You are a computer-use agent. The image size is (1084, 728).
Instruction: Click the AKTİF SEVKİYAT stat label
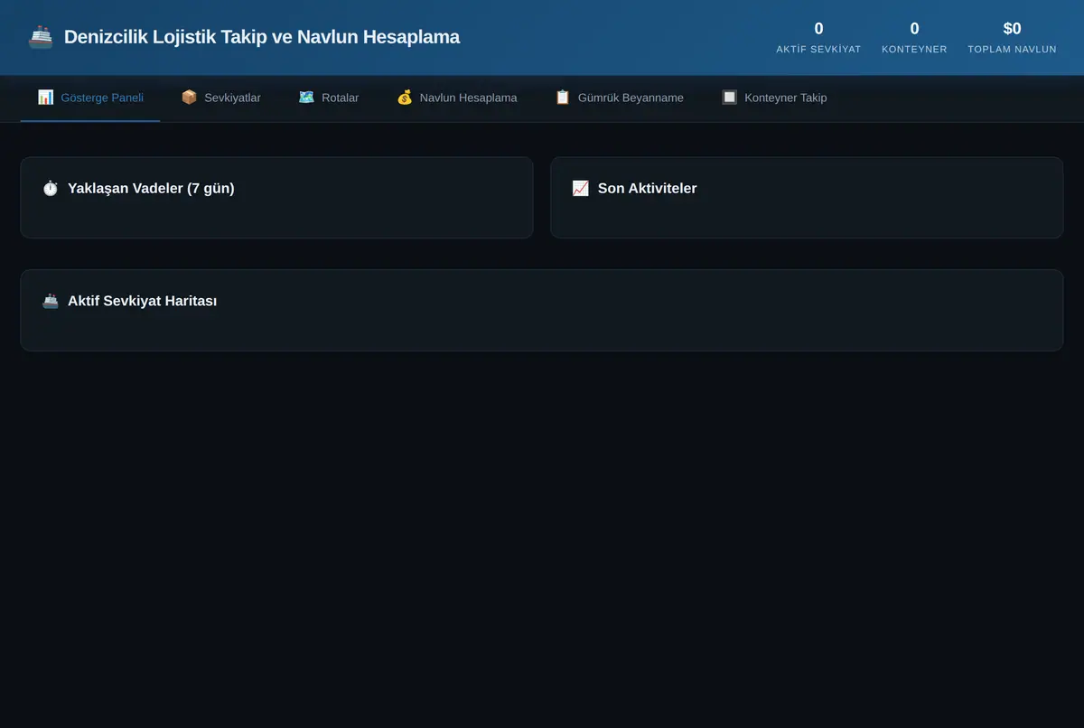point(818,50)
